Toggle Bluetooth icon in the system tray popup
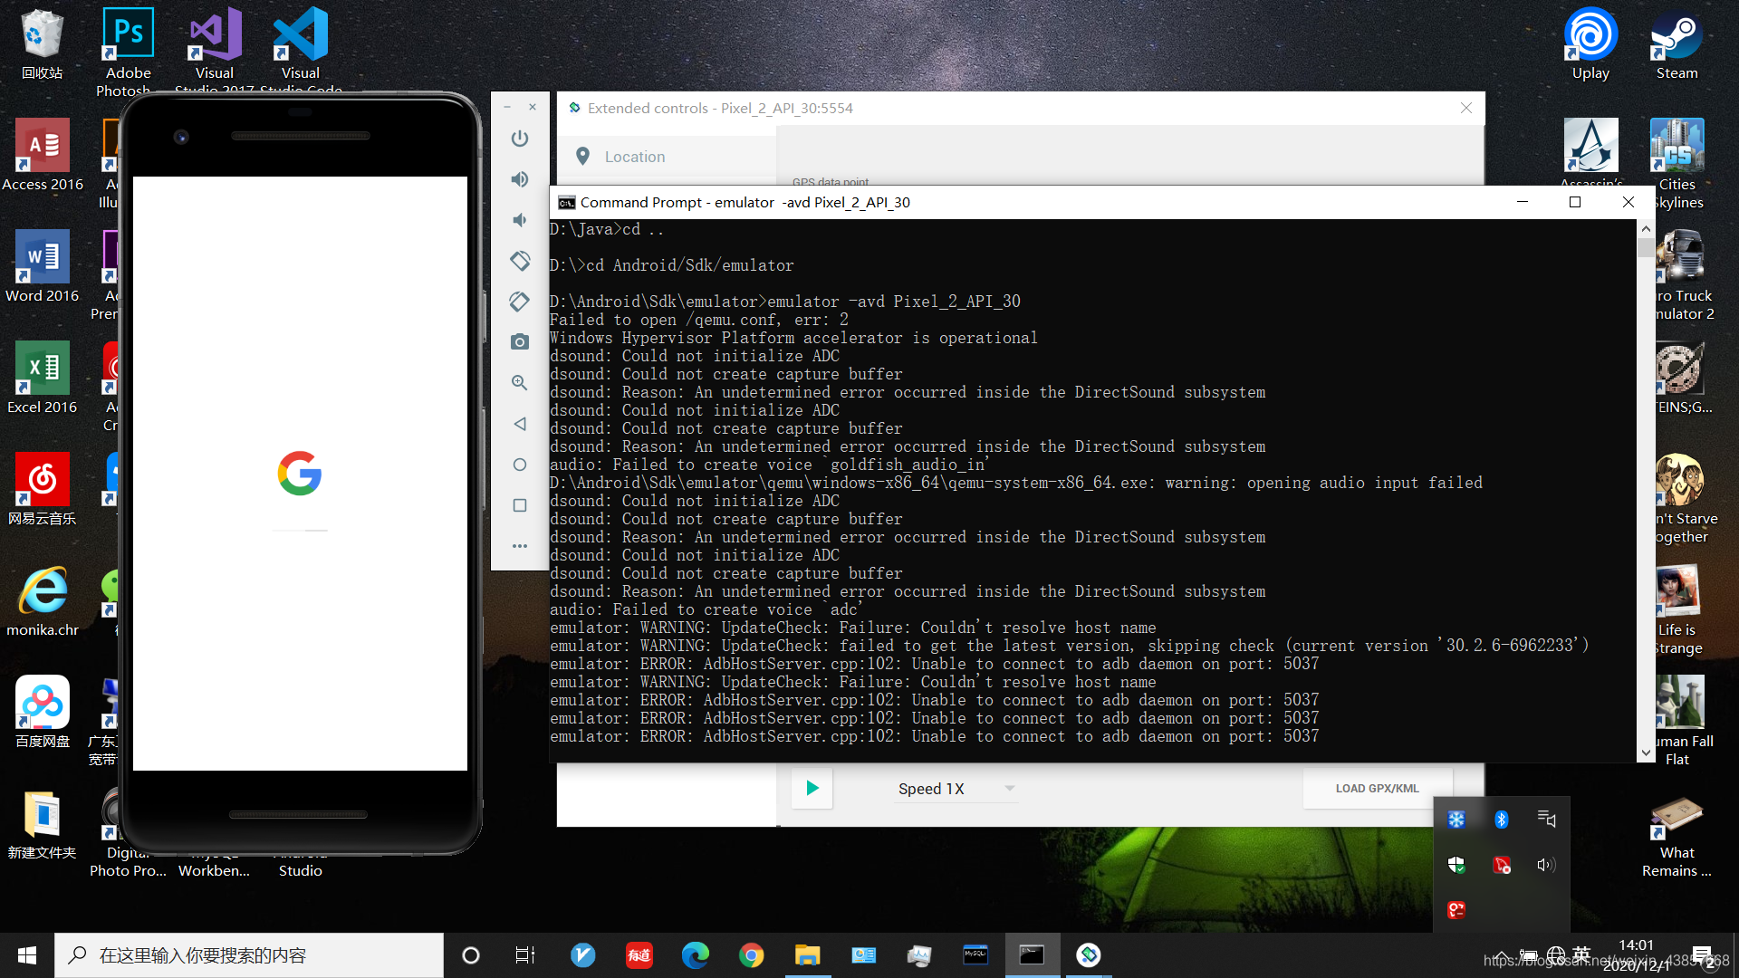This screenshot has height=978, width=1739. point(1501,820)
